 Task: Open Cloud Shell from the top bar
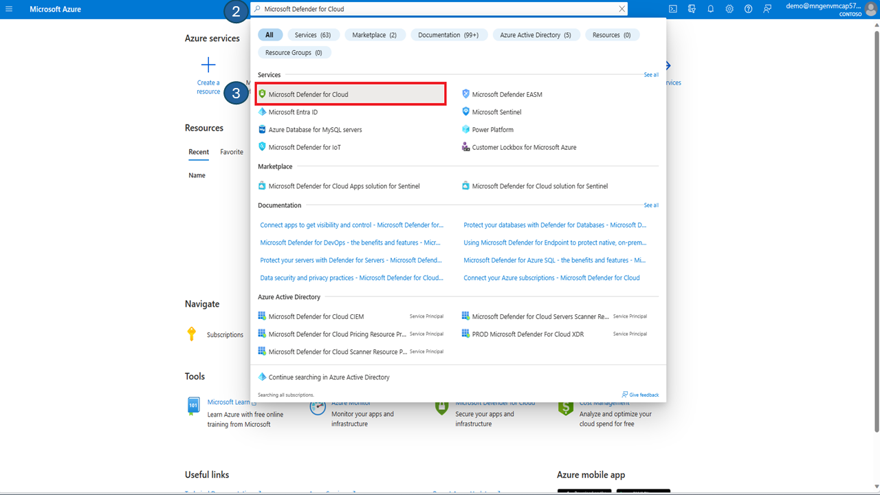(x=673, y=9)
